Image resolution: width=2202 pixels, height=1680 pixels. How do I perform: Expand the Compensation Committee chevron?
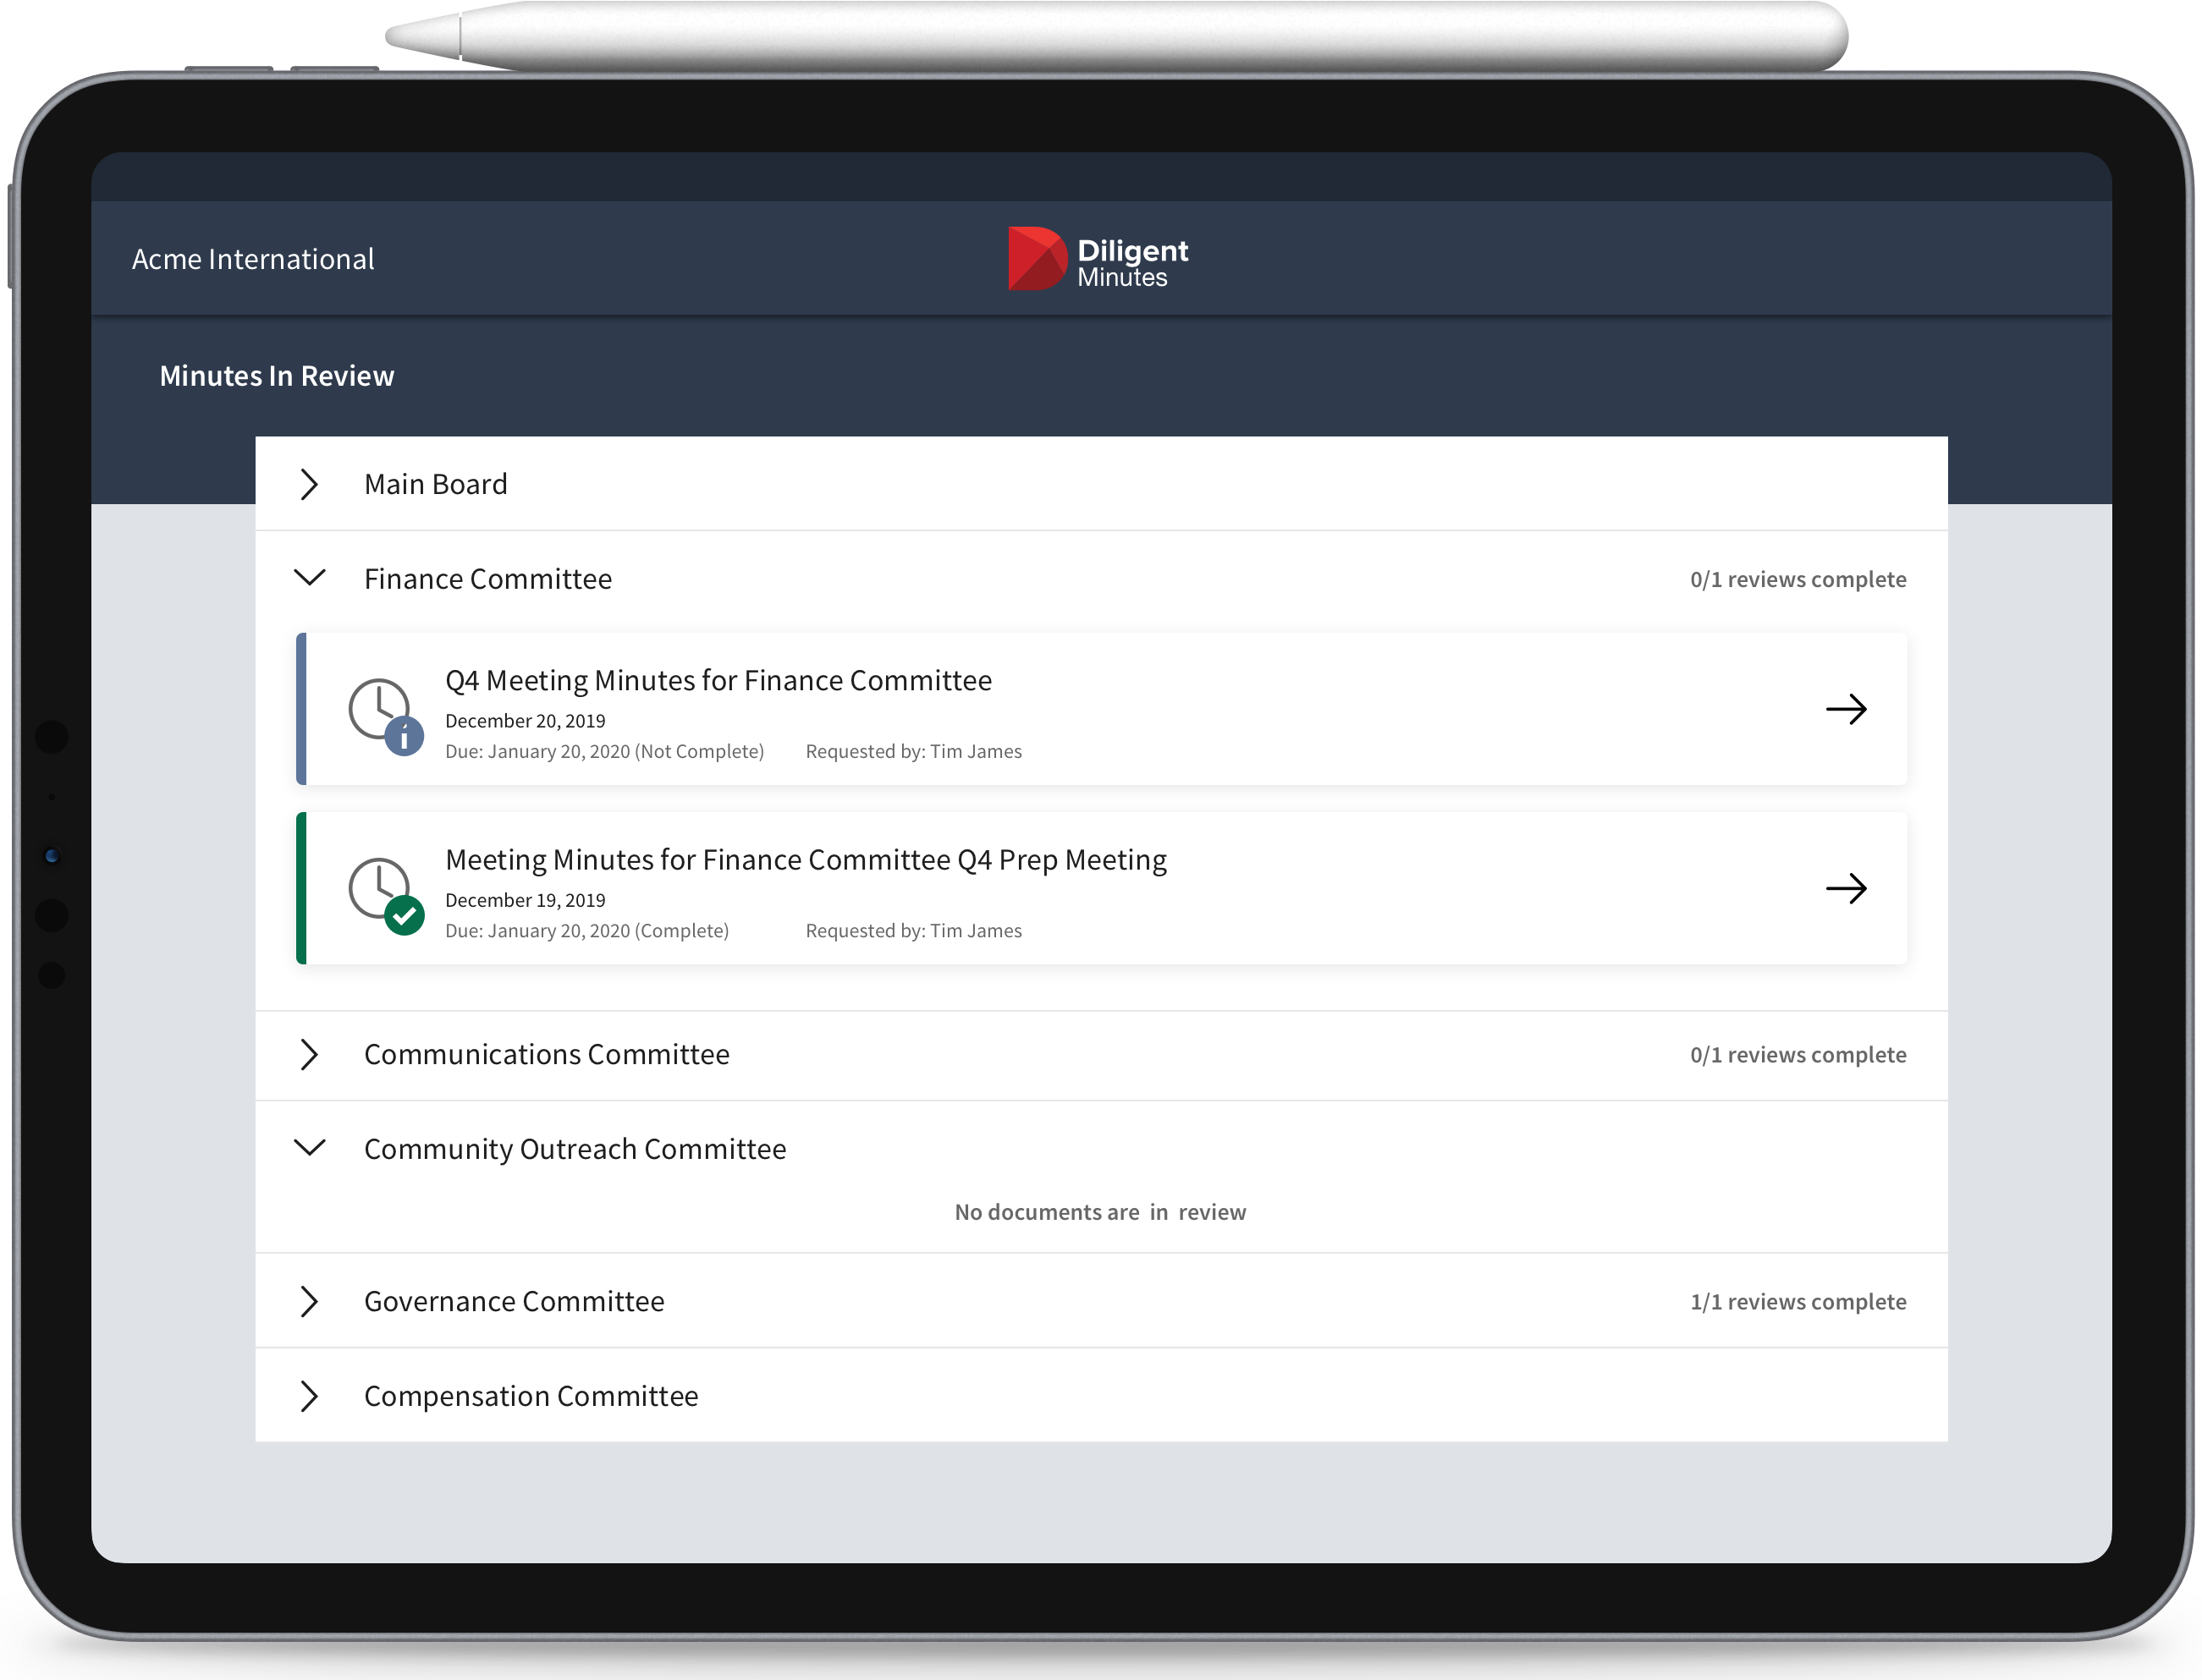coord(309,1396)
